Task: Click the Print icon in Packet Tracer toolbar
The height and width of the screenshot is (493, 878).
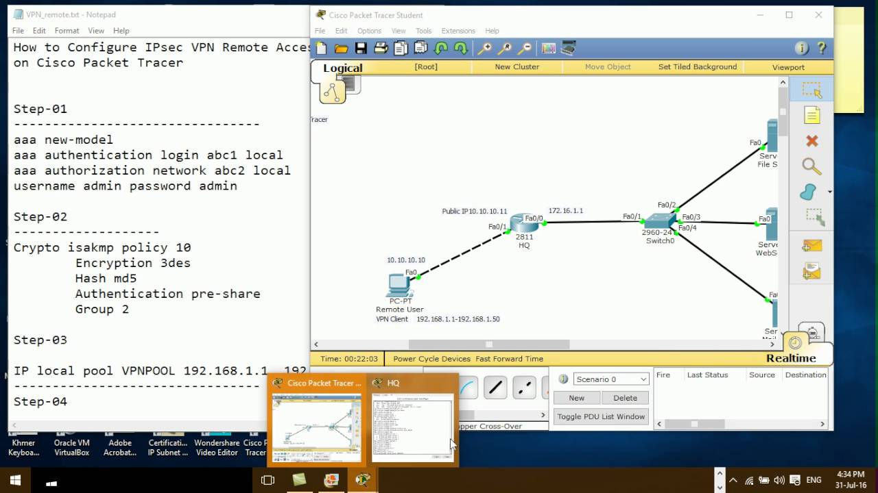Action: [x=381, y=48]
